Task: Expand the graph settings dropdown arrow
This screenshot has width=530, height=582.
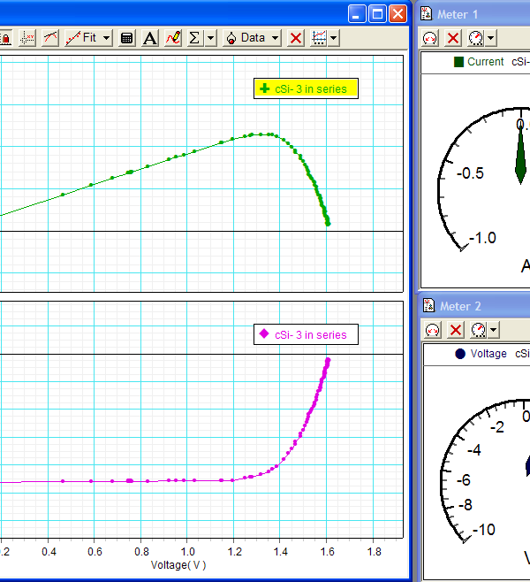Action: 332,38
